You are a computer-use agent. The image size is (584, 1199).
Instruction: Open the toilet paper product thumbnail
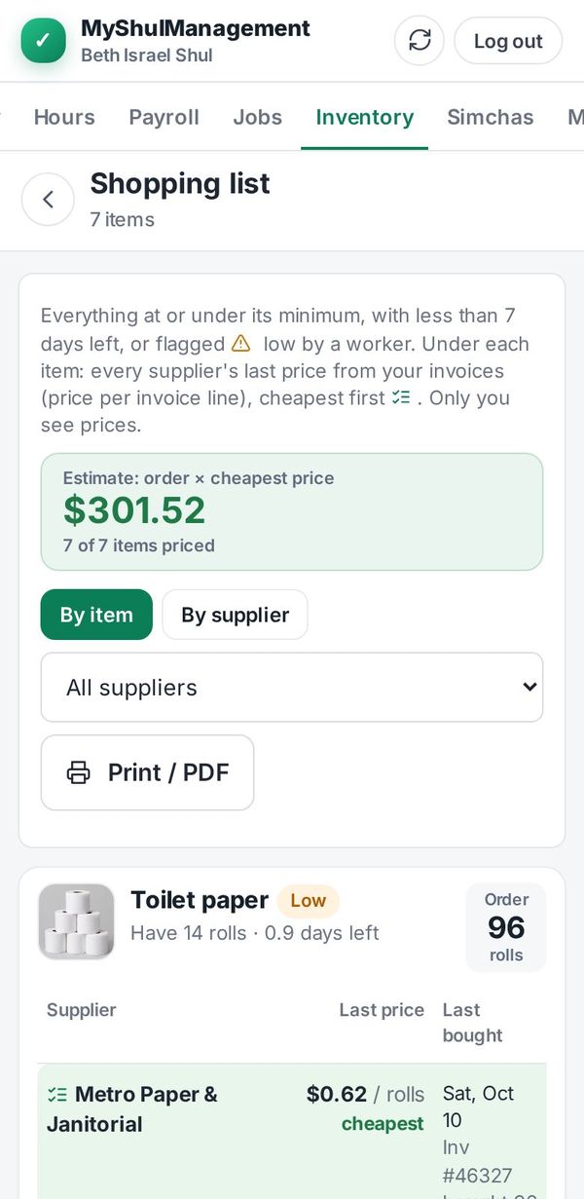pos(76,921)
